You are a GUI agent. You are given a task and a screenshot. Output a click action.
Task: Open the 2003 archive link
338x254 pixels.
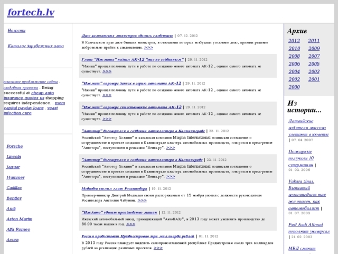pyautogui.click(x=314, y=71)
